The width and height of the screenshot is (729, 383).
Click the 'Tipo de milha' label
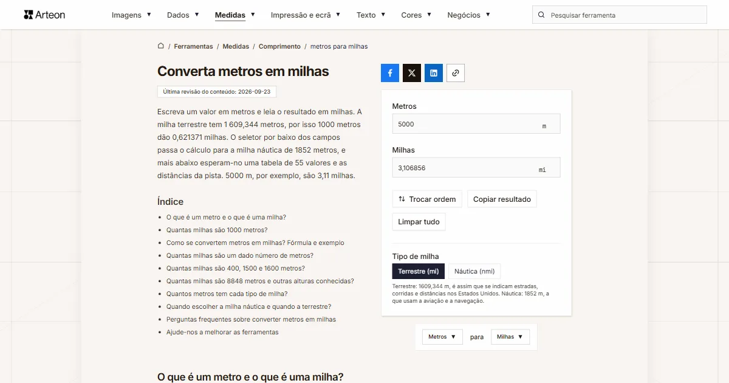point(416,256)
